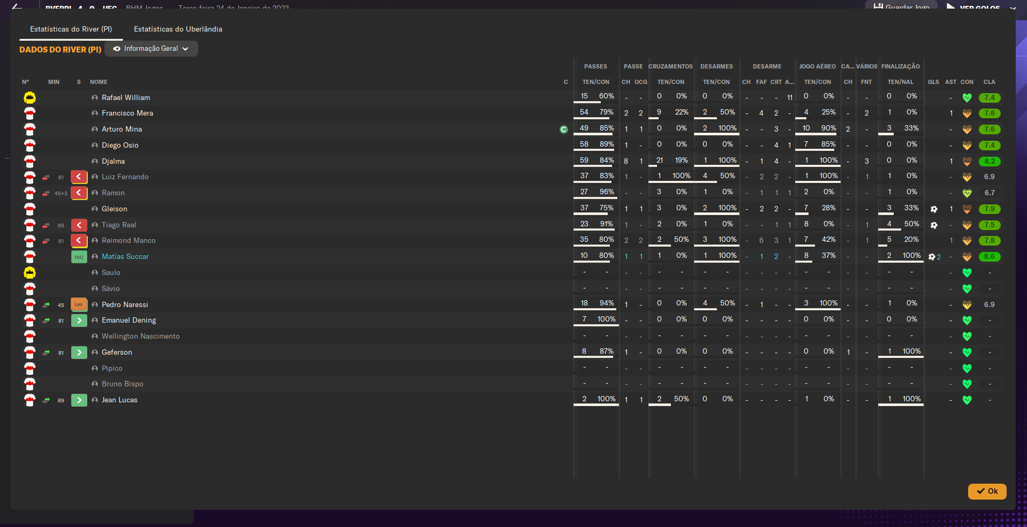Click Djalma's orange condition heart icon
1027x527 pixels.
pyautogui.click(x=967, y=161)
